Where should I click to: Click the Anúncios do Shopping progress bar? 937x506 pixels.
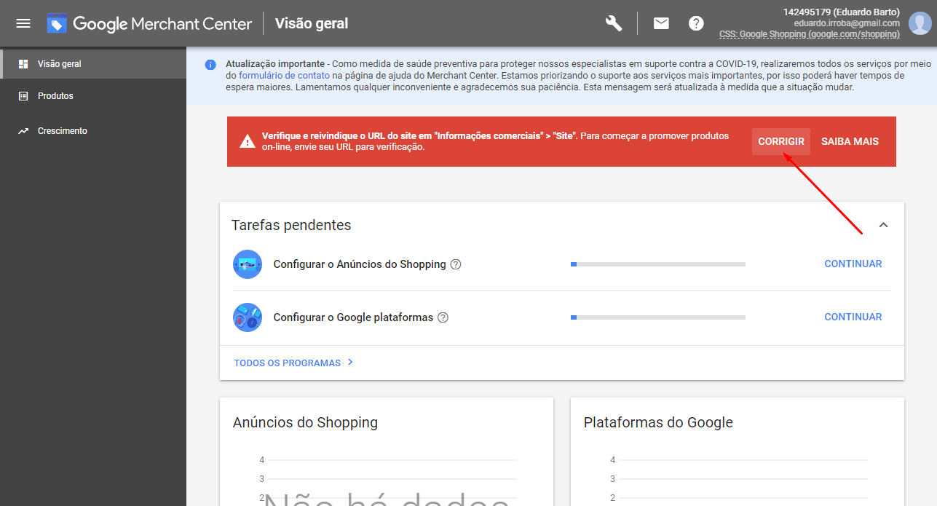[658, 264]
